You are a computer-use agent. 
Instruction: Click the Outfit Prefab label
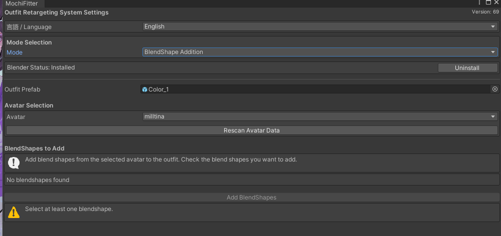[x=23, y=89]
